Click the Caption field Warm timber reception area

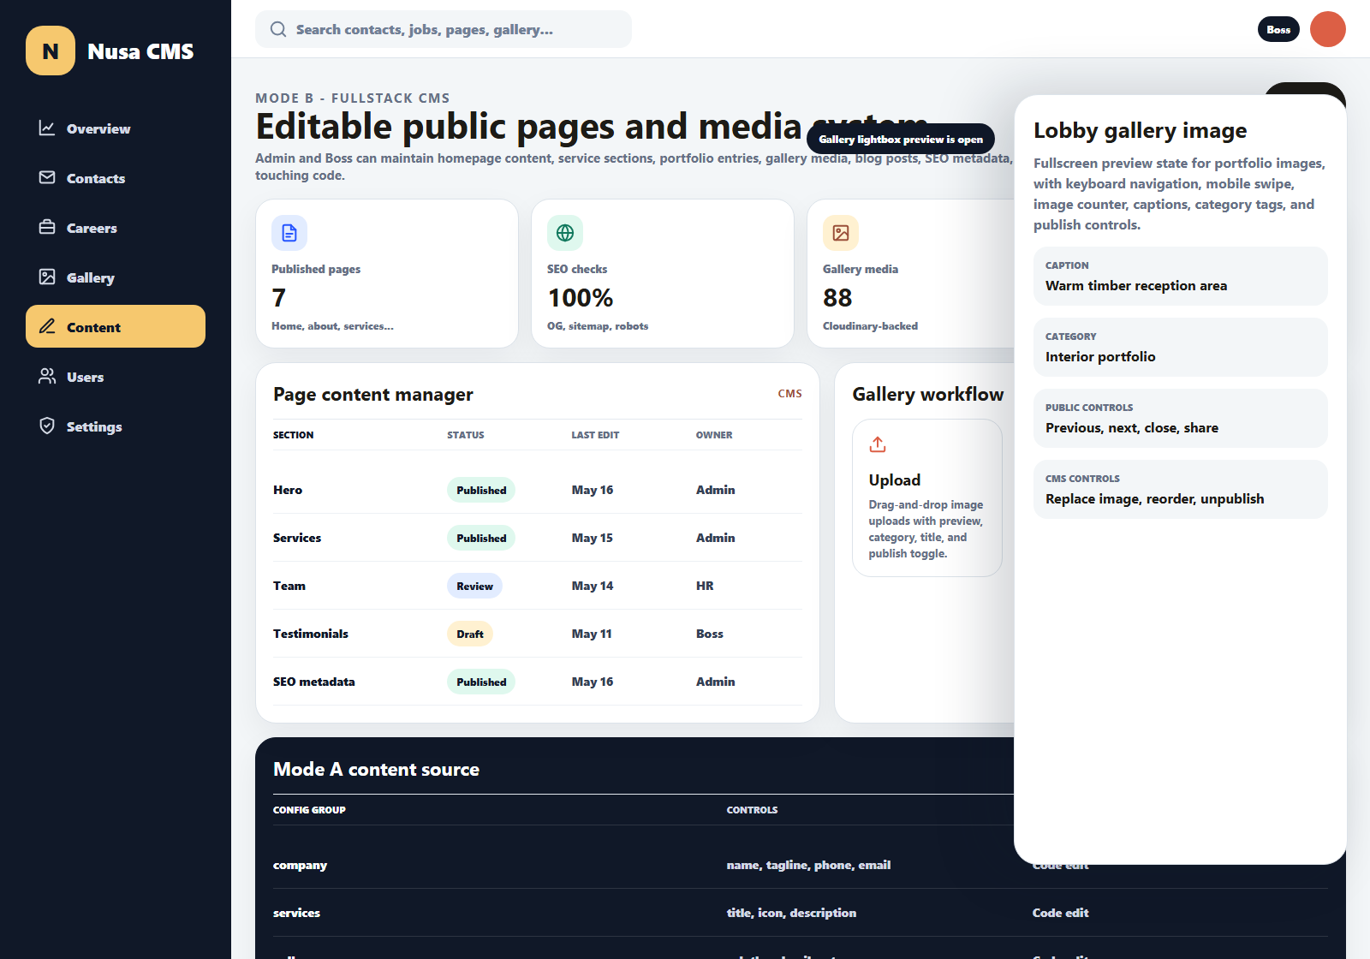coord(1180,276)
